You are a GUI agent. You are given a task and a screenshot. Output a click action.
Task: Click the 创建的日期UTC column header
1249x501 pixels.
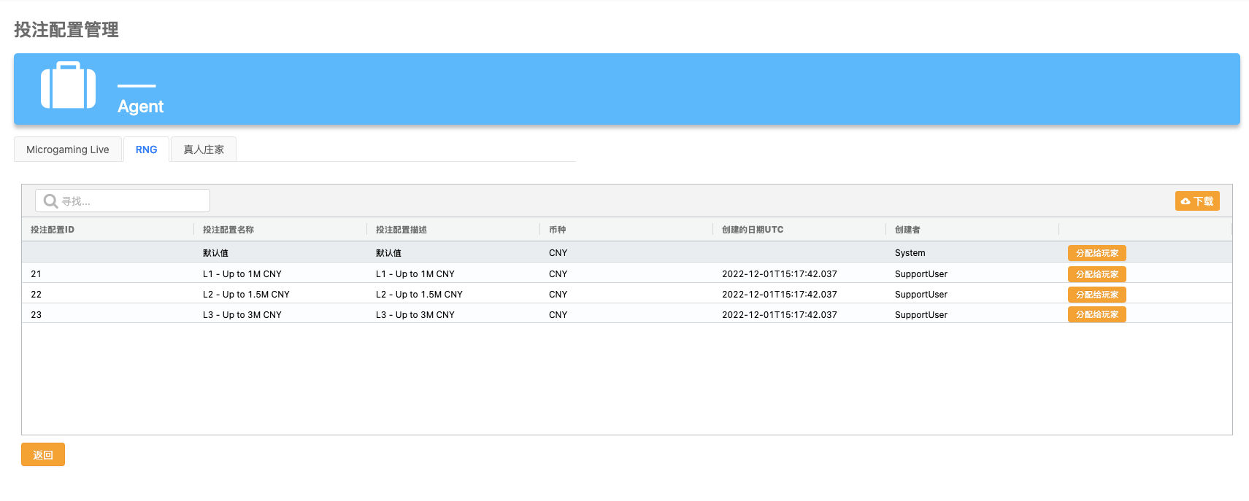[753, 230]
